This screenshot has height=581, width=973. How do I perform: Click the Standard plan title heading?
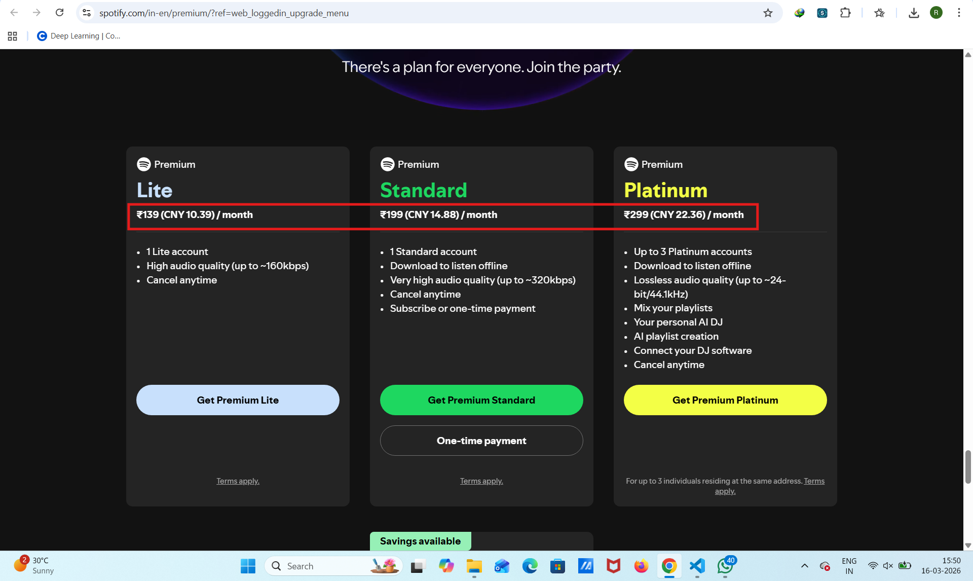(x=424, y=190)
